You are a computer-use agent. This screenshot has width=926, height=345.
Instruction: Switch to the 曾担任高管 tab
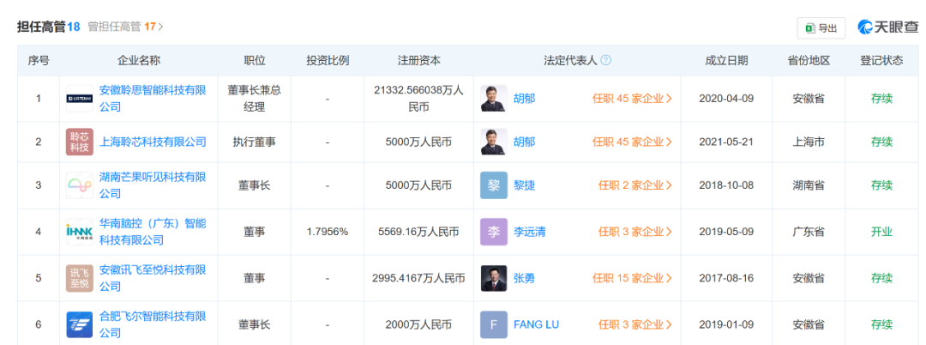click(x=131, y=27)
